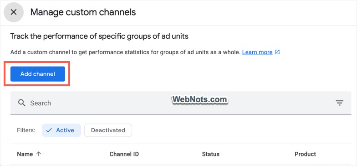Close the Manage custom channels panel
The width and height of the screenshot is (357, 166).
click(x=14, y=12)
